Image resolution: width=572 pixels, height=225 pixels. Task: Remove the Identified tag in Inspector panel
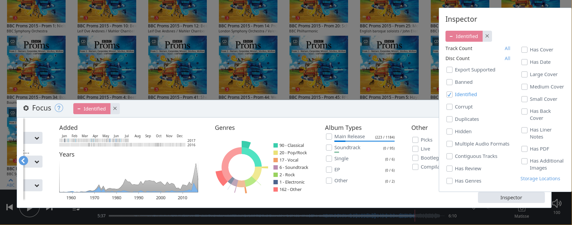(487, 36)
